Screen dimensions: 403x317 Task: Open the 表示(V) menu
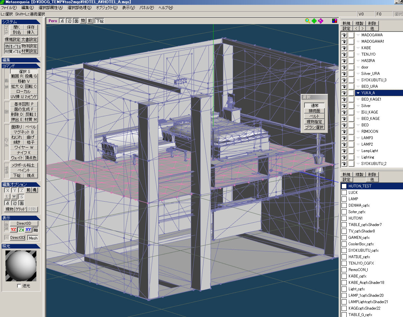coord(128,7)
